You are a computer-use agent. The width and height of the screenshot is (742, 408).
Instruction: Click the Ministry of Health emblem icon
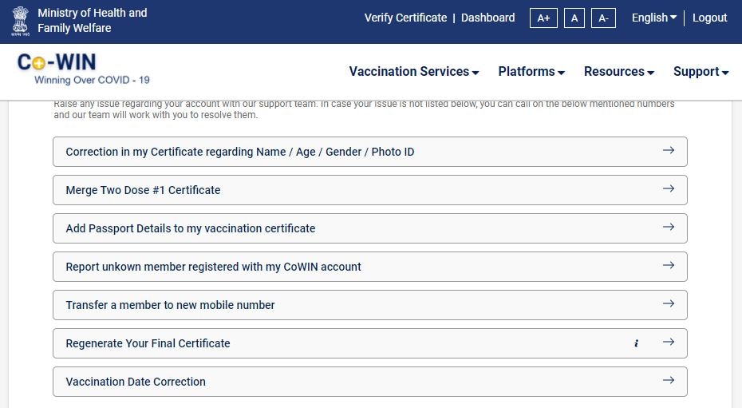[x=21, y=22]
